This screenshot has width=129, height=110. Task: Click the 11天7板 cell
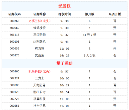point(89,35)
